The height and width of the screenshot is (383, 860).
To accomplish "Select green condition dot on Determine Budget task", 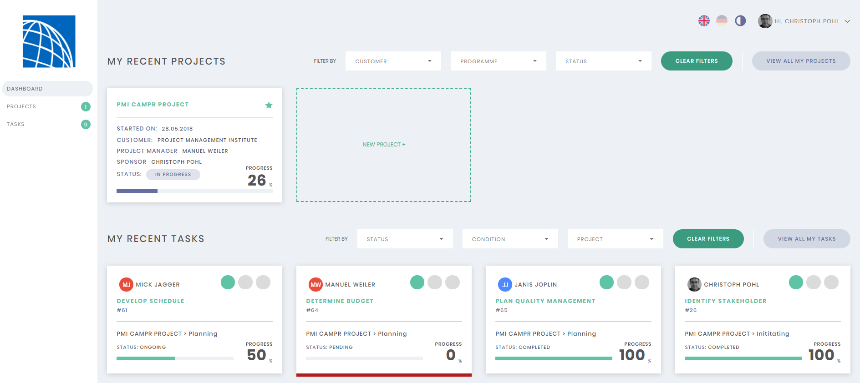I will (417, 282).
